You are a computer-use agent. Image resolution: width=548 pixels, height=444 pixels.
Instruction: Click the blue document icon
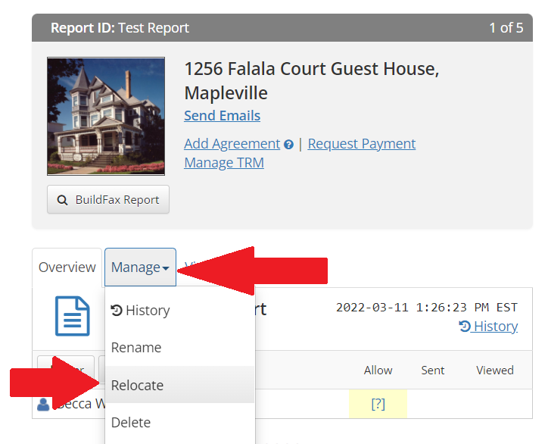73,316
